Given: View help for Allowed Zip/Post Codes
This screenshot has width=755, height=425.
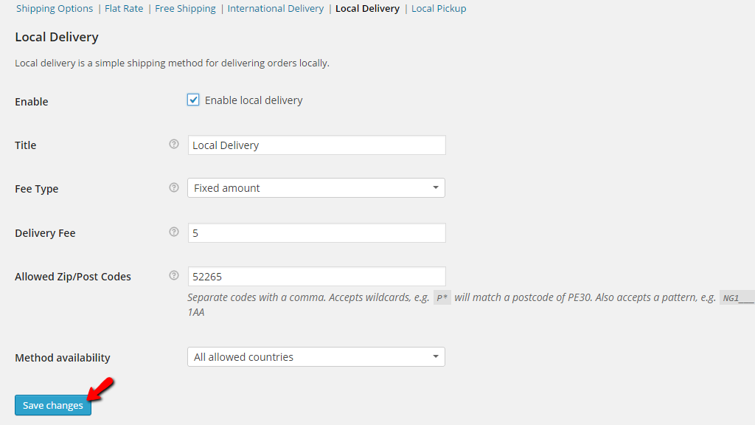Looking at the screenshot, I should pyautogui.click(x=173, y=275).
